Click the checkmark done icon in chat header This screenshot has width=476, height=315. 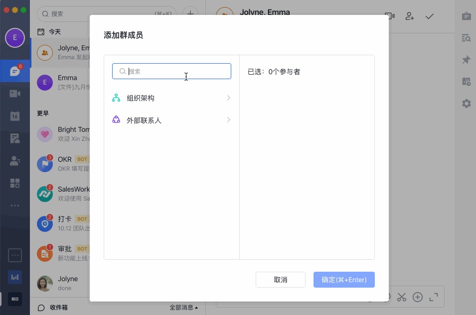click(x=429, y=16)
